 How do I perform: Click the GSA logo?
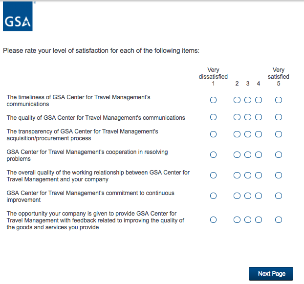(x=17, y=17)
